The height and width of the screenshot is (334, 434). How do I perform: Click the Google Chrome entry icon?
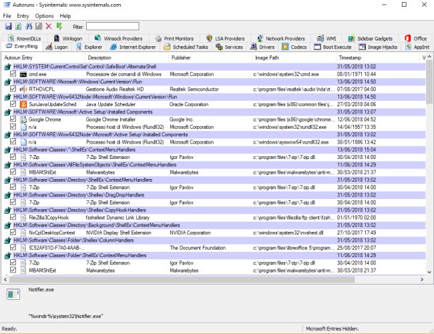click(23, 120)
